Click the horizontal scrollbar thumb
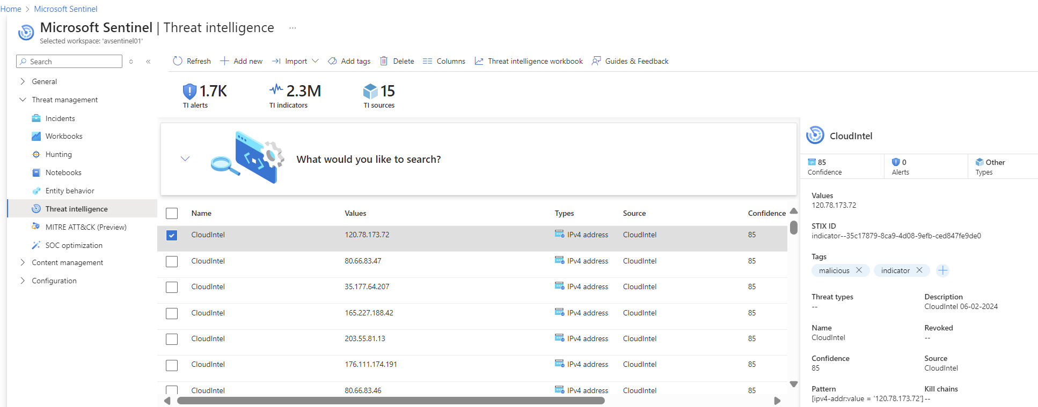This screenshot has height=407, width=1038. (x=391, y=401)
